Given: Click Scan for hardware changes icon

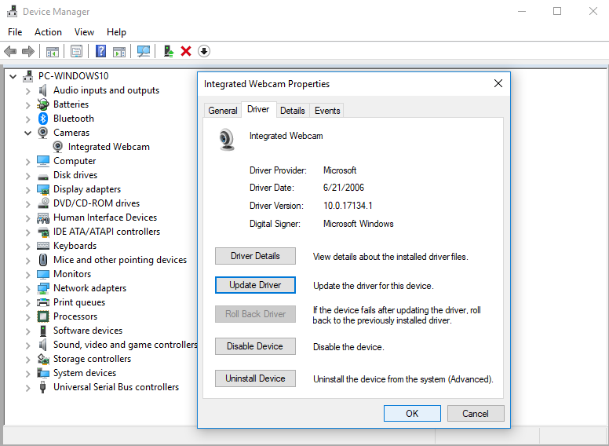Looking at the screenshot, I should (144, 51).
